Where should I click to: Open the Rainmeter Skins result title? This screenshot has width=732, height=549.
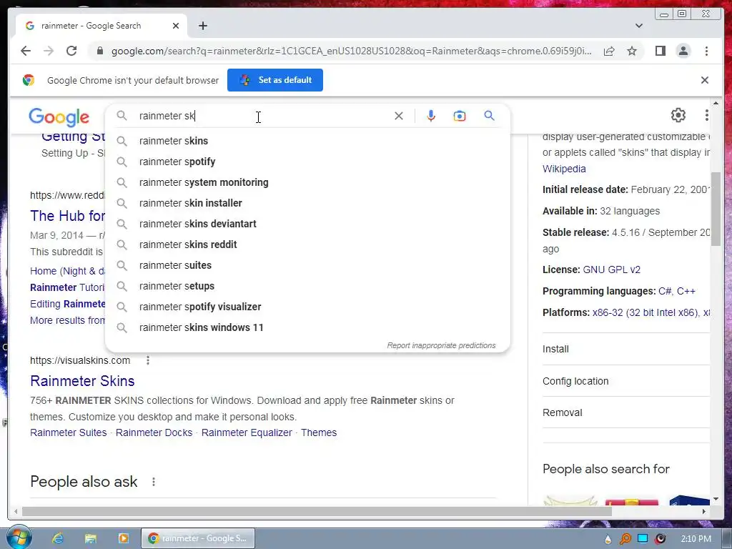[x=82, y=381]
